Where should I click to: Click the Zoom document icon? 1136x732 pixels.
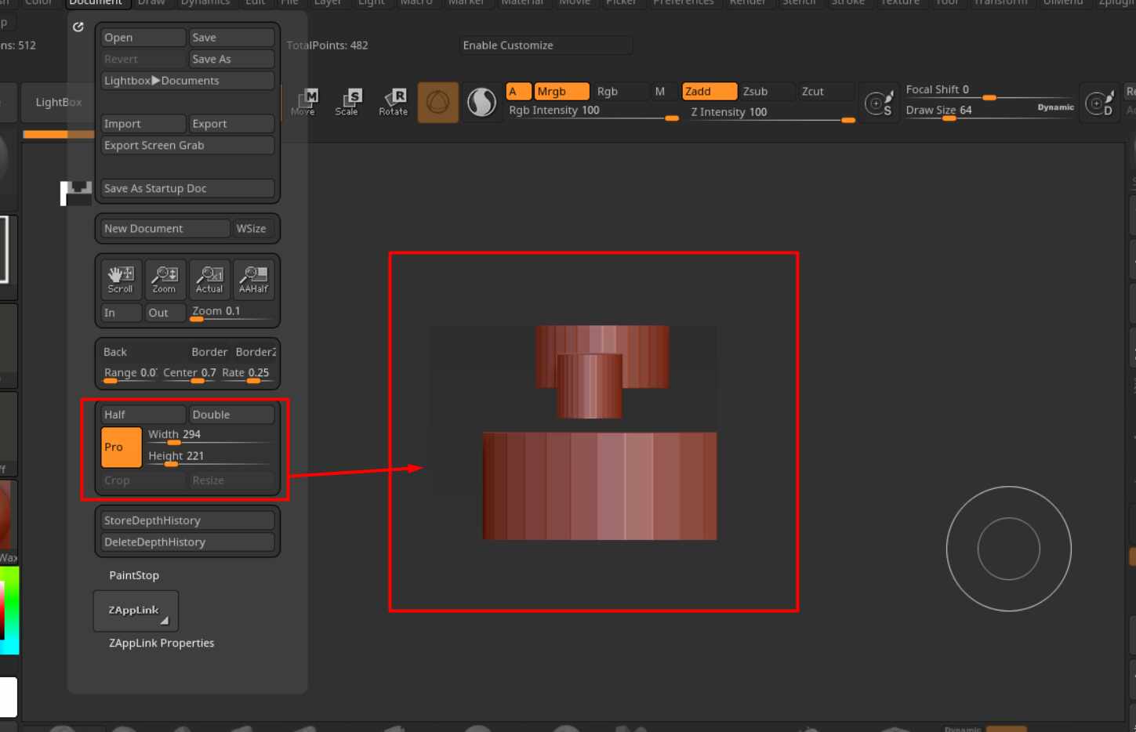[x=165, y=279]
